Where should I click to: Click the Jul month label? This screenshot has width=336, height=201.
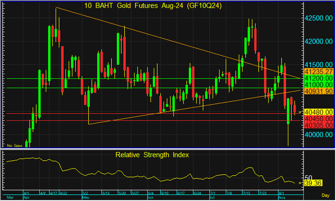[x=212, y=198]
